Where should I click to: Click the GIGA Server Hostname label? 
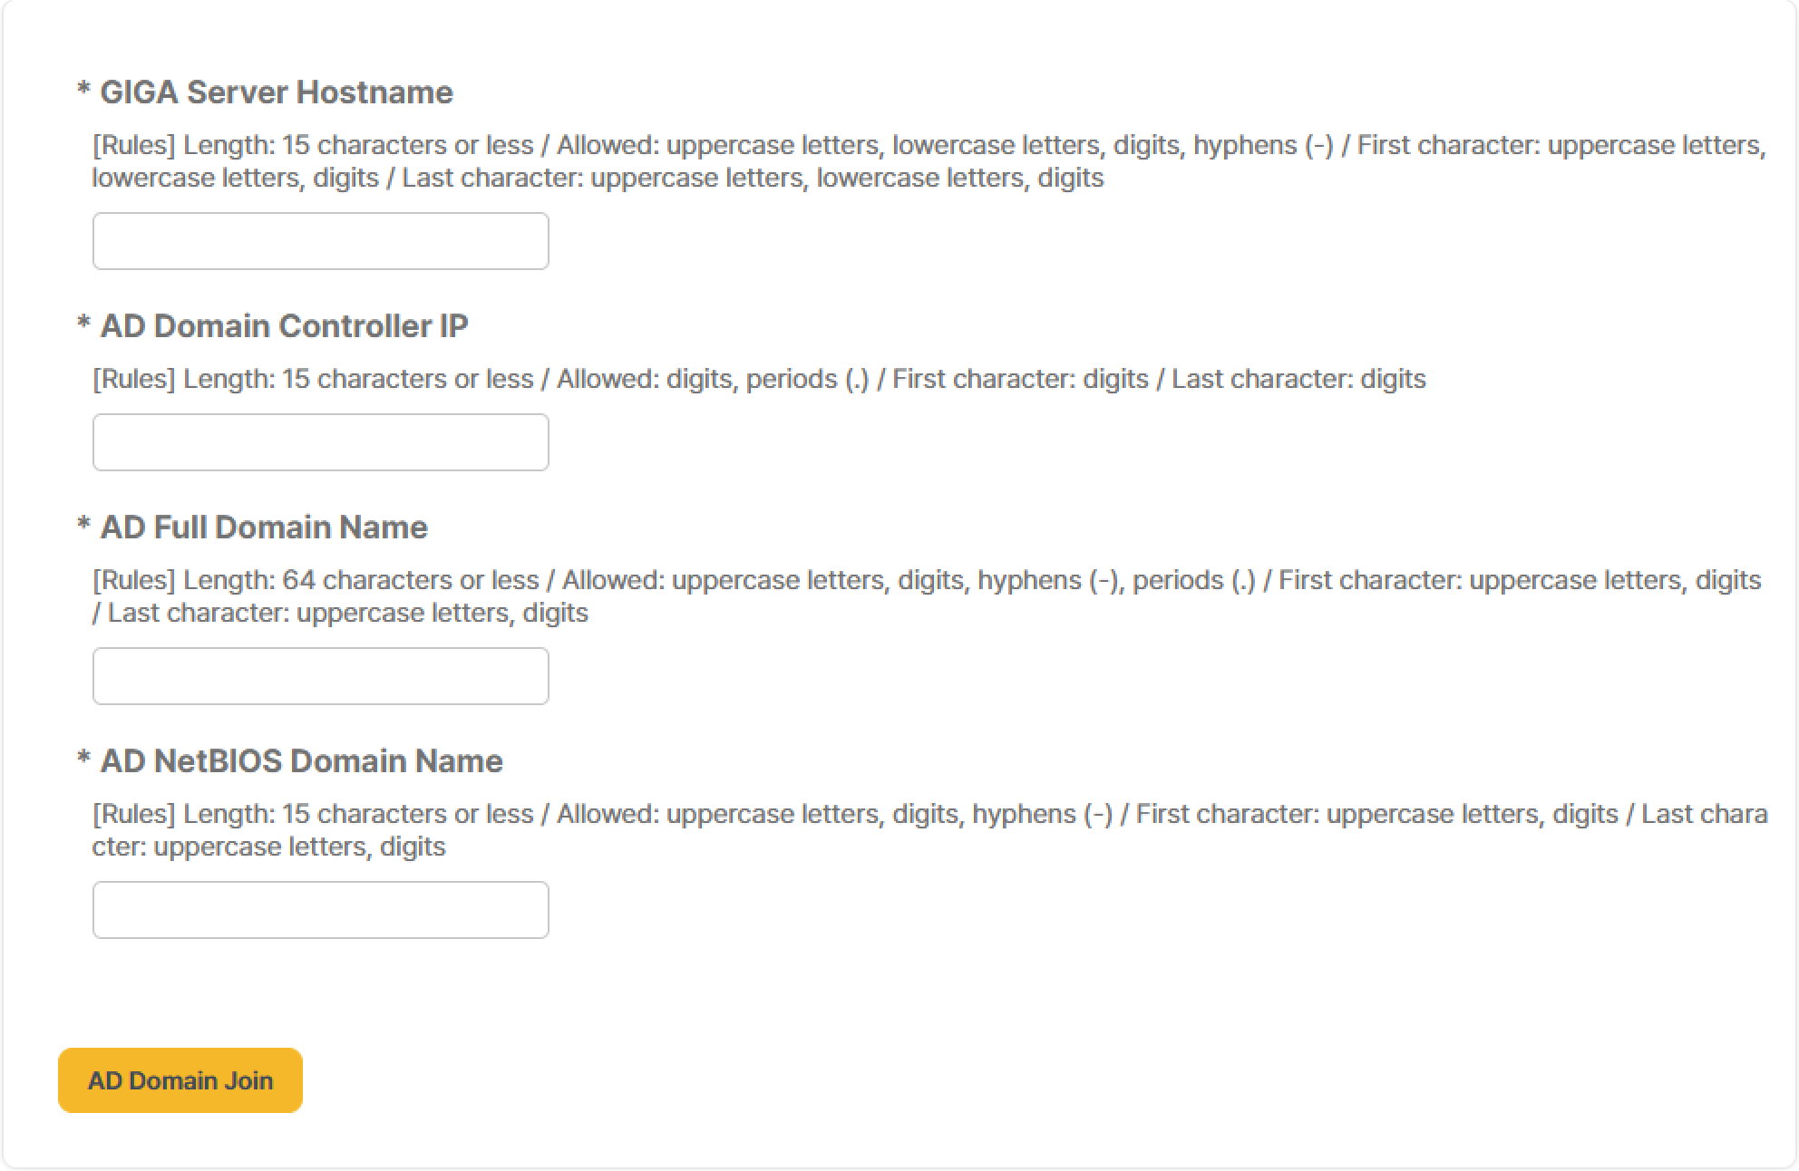tap(276, 92)
